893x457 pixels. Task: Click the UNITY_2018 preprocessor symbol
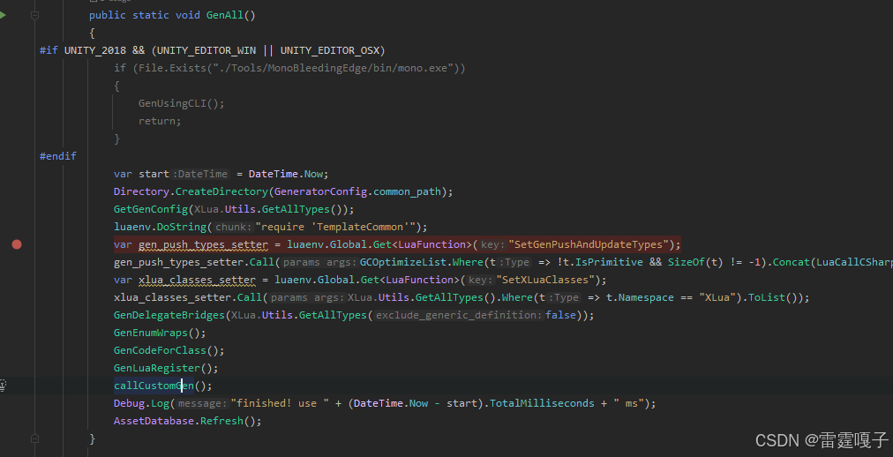[95, 50]
